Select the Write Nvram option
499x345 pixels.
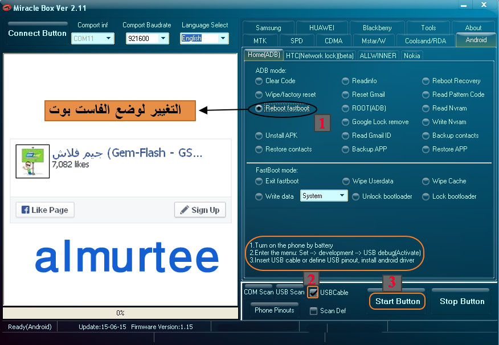coord(426,122)
